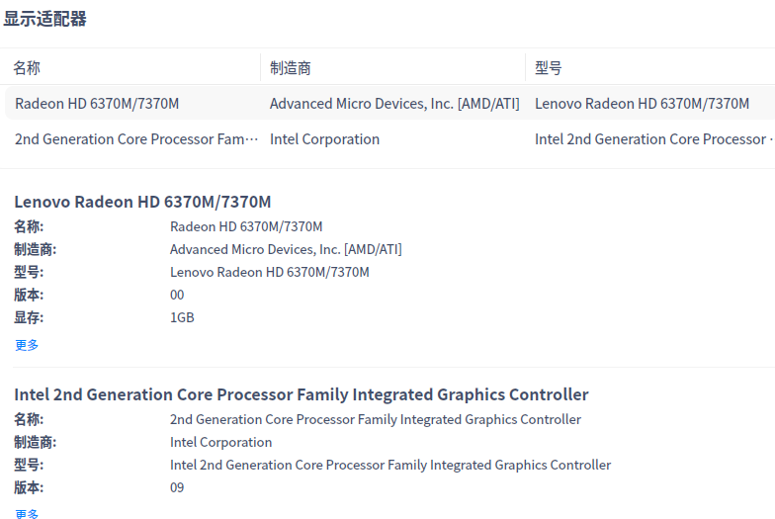Select the Radeon HD 6370M/7370M table row name
Image resolution: width=775 pixels, height=519 pixels.
(97, 104)
